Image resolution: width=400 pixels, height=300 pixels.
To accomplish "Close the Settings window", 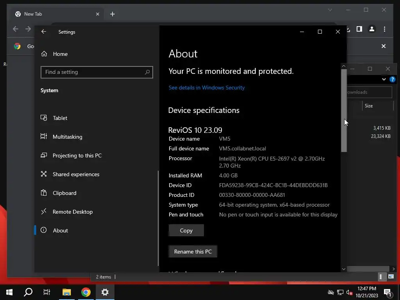I will coord(338,32).
